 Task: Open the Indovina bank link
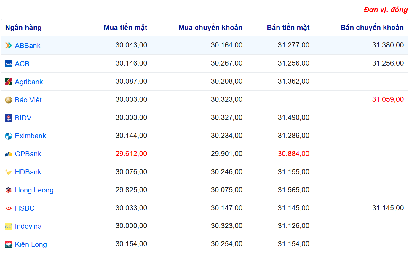coord(28,226)
